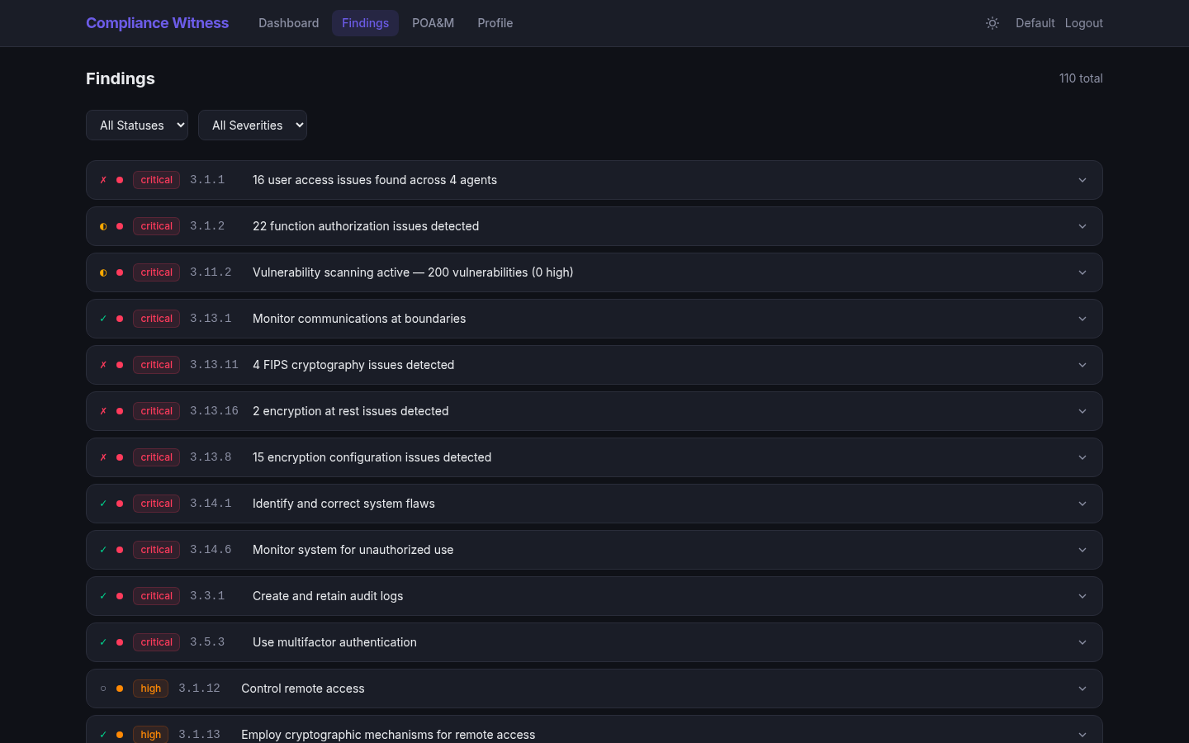Screen dimensions: 1189x743
Task: Click the empty circle status icon for 3.1.12
Action: tap(103, 689)
